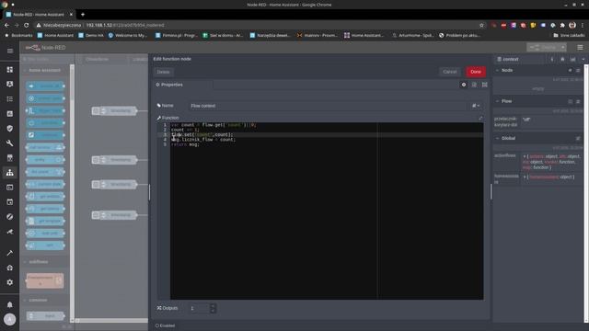Open the debug bug tab icon in right sidebar
589x331 pixels.
point(562,59)
